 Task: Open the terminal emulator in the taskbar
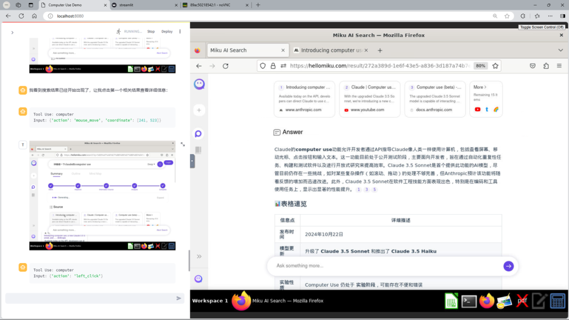469,300
